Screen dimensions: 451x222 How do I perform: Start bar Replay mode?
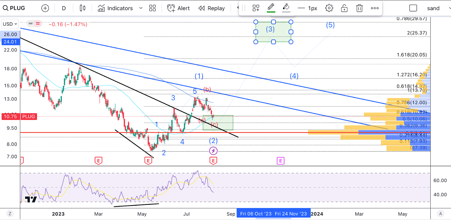coord(212,8)
